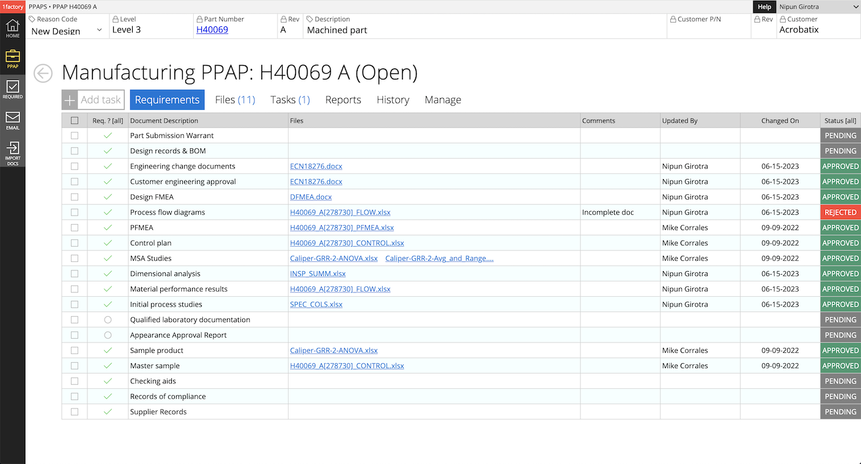Open part number H40069 link
Image resolution: width=861 pixels, height=464 pixels.
tap(212, 29)
